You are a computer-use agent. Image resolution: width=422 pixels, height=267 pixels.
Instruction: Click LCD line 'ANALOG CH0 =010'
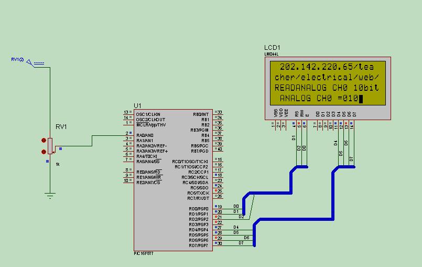[319, 98]
